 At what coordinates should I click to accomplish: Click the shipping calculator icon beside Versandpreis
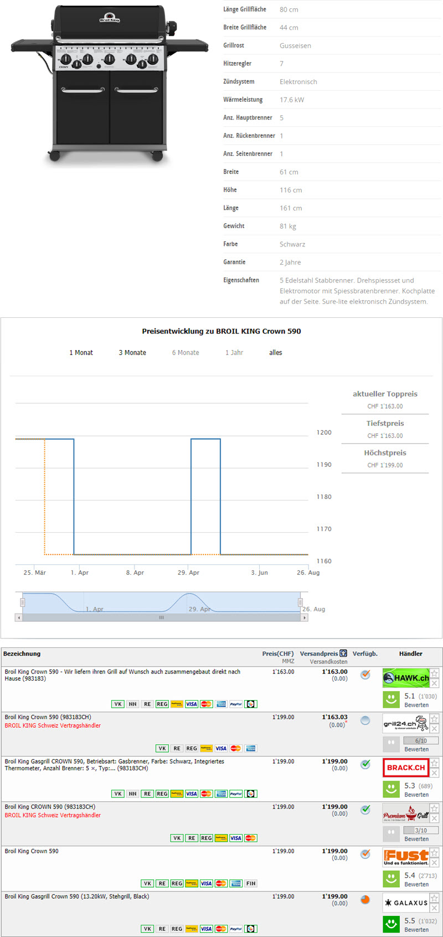[x=343, y=653]
